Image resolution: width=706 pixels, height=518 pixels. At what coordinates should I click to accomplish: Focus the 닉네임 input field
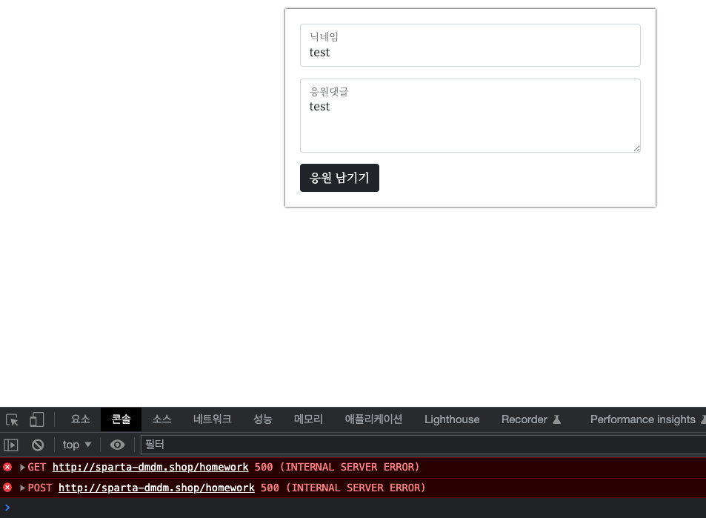point(470,45)
